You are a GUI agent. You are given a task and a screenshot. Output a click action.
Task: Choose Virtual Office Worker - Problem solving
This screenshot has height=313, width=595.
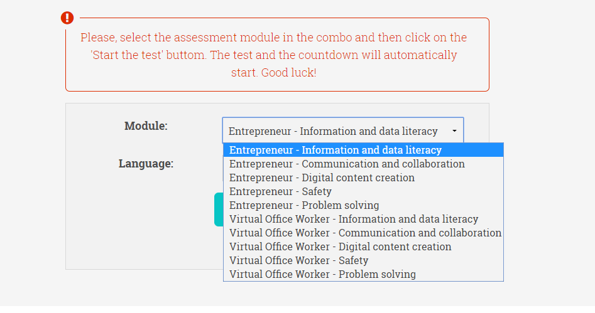click(x=322, y=274)
